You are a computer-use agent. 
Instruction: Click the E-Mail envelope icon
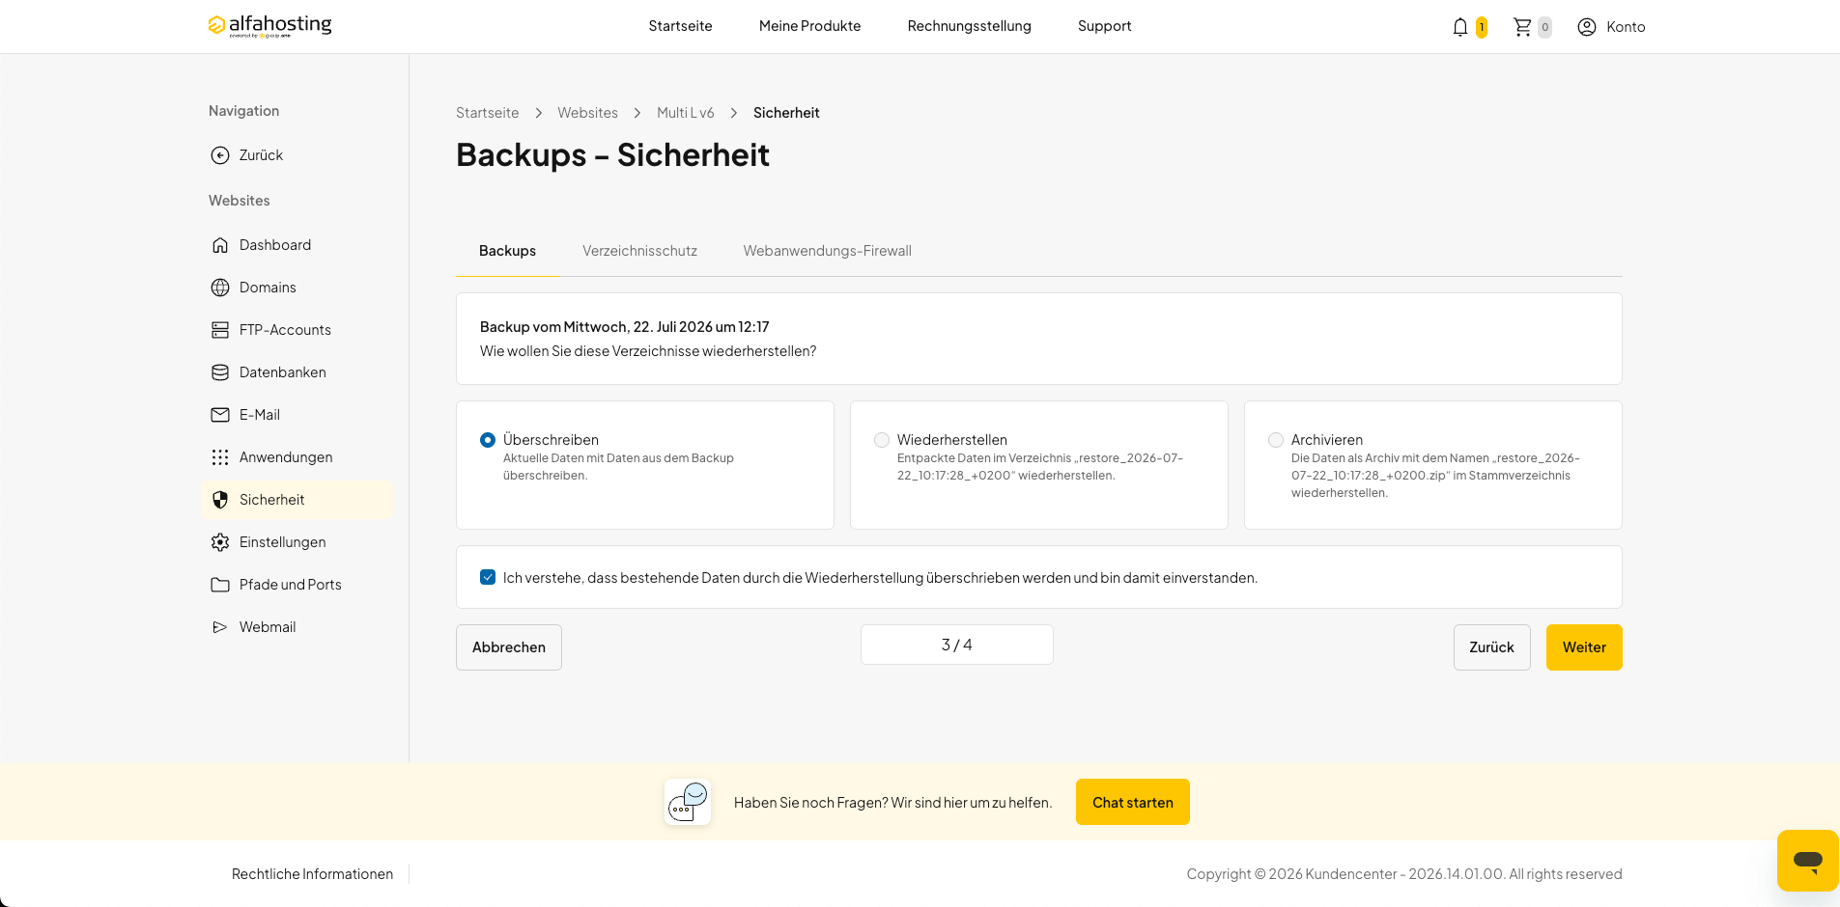click(x=220, y=415)
